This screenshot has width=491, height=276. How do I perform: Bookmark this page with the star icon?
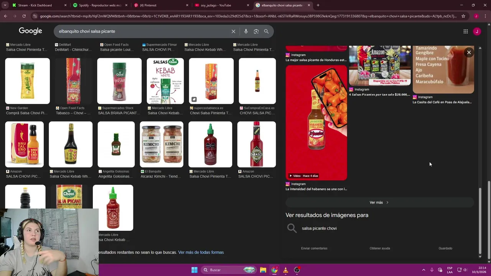463,16
